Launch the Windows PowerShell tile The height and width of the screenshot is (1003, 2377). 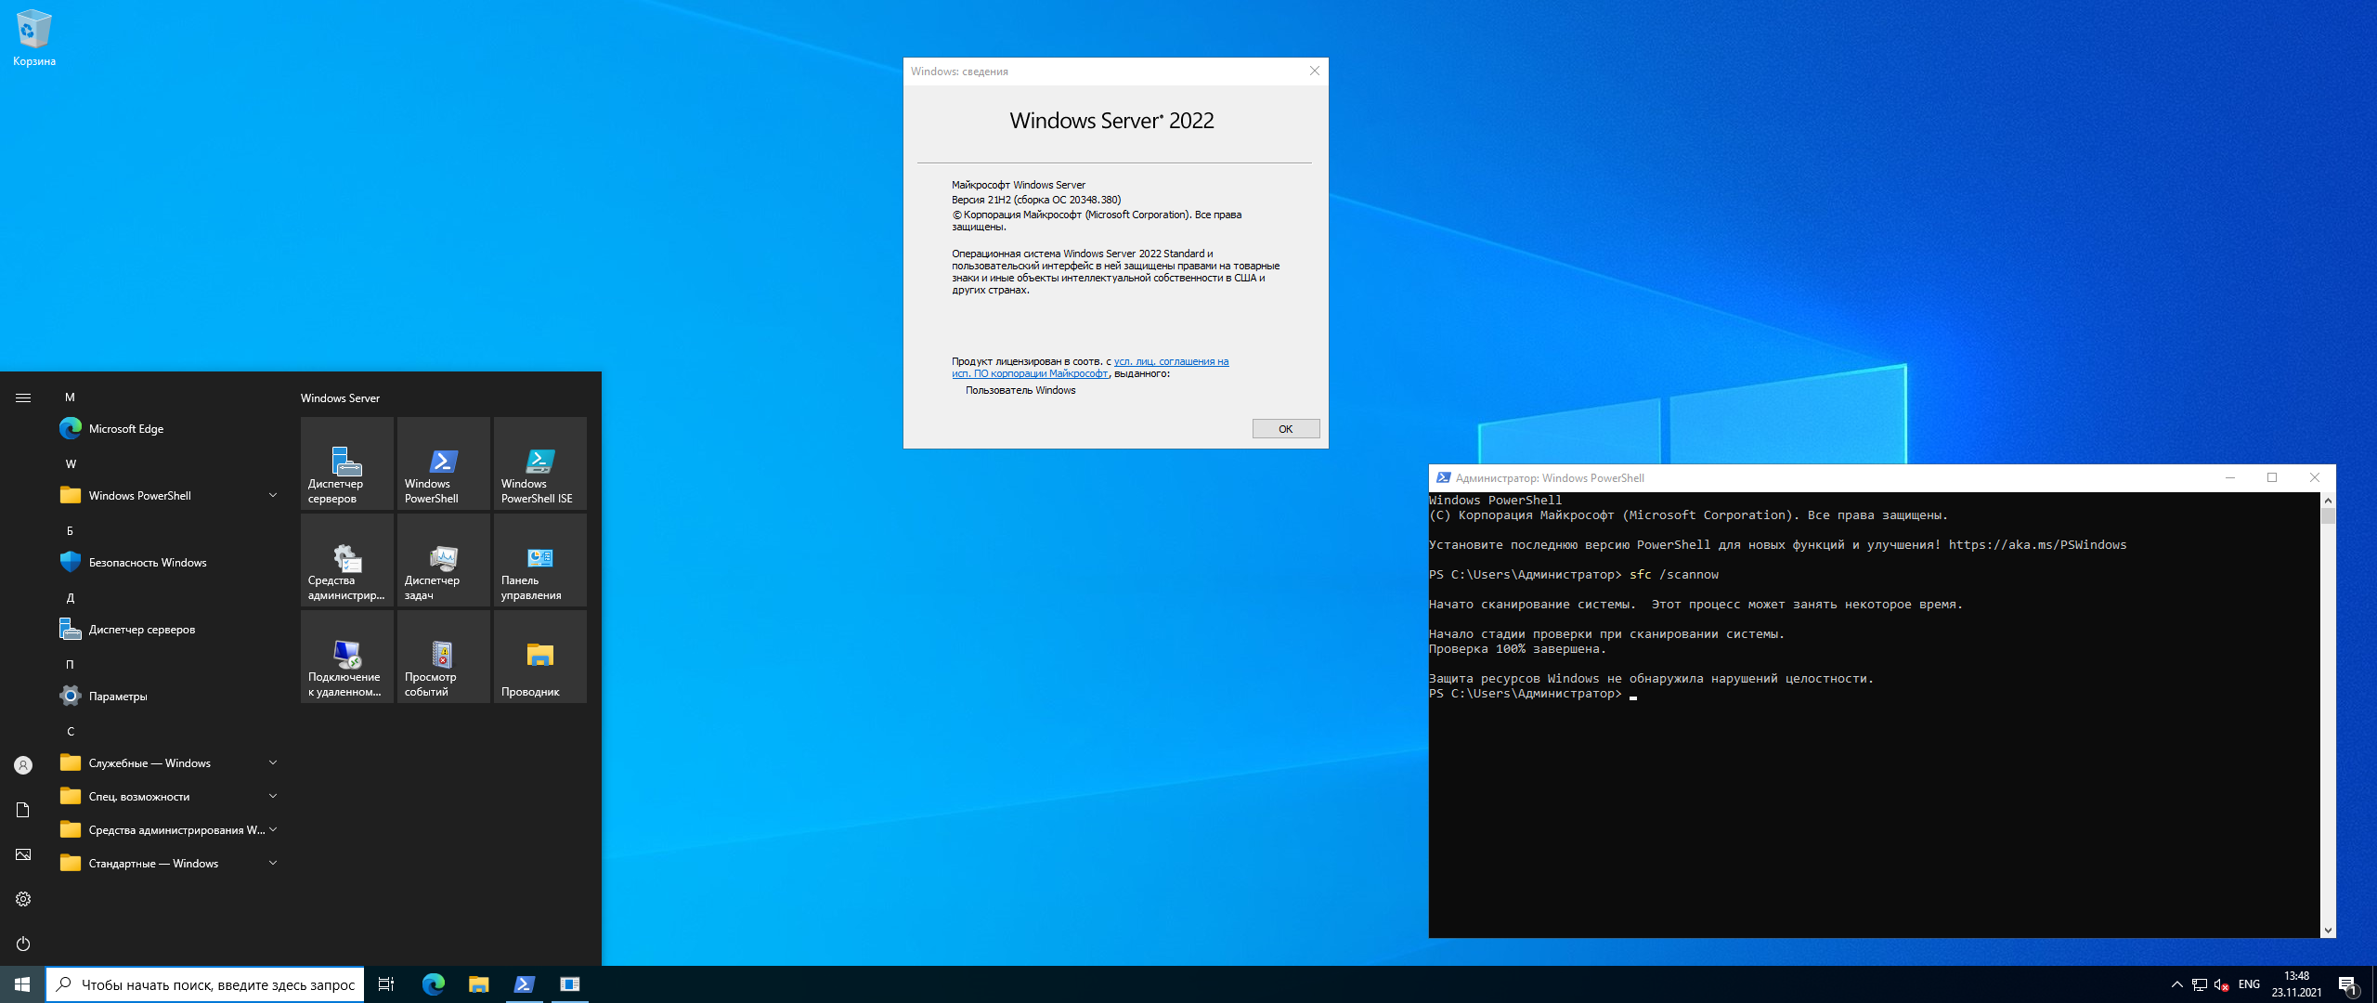pos(444,463)
